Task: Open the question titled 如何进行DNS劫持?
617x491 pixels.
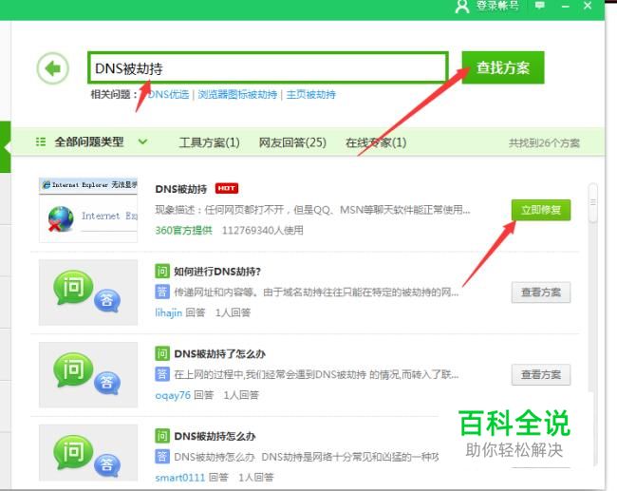Action: pyautogui.click(x=217, y=272)
